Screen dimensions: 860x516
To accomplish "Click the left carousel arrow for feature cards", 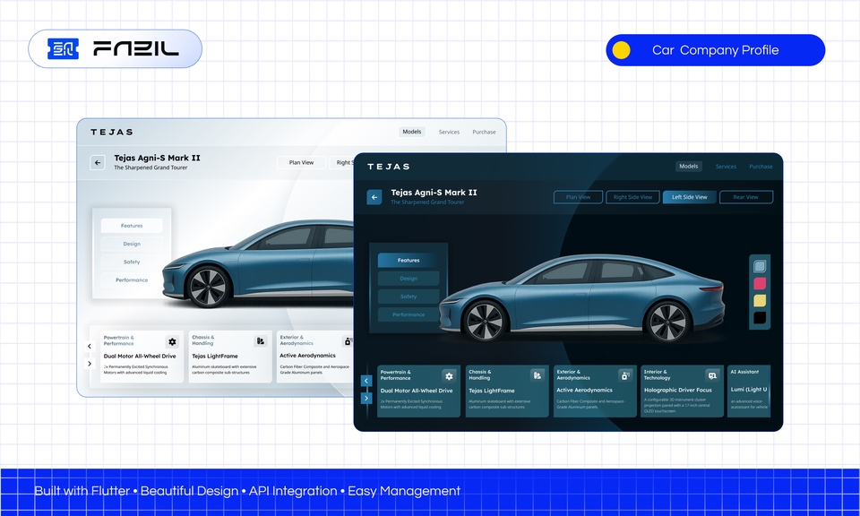I will [365, 380].
